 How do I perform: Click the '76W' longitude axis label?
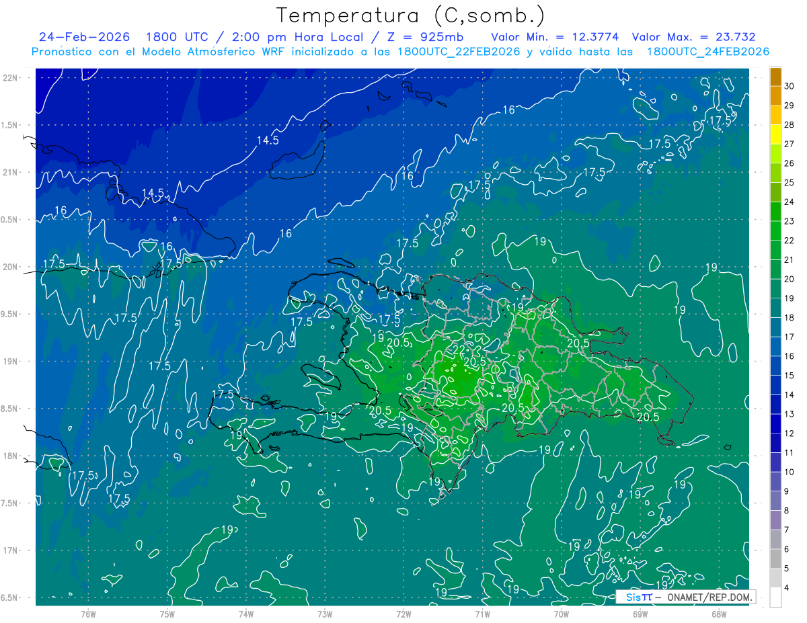point(88,614)
